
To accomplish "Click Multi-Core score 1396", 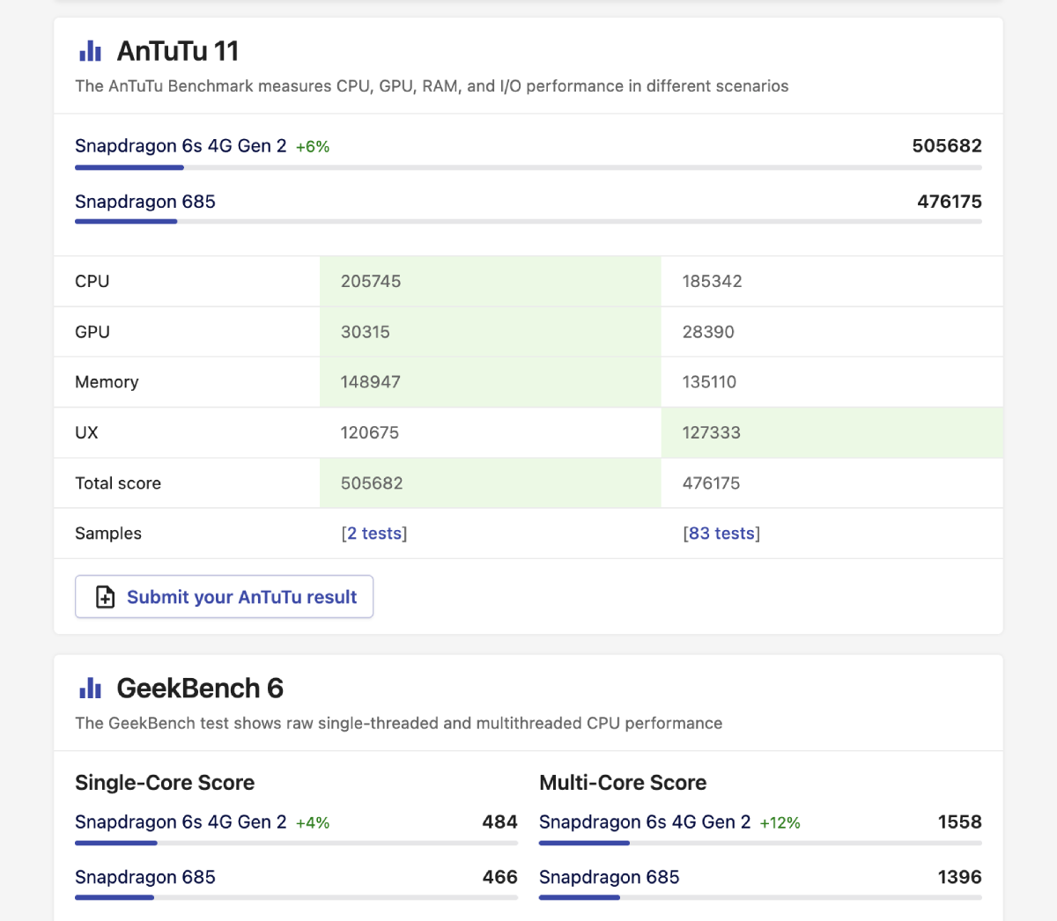I will coord(960,878).
